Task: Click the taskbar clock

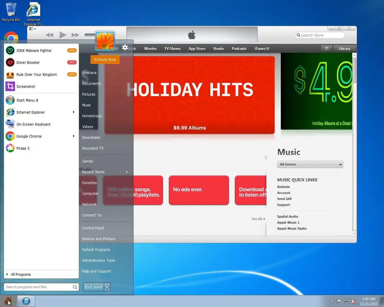Action: pyautogui.click(x=369, y=301)
